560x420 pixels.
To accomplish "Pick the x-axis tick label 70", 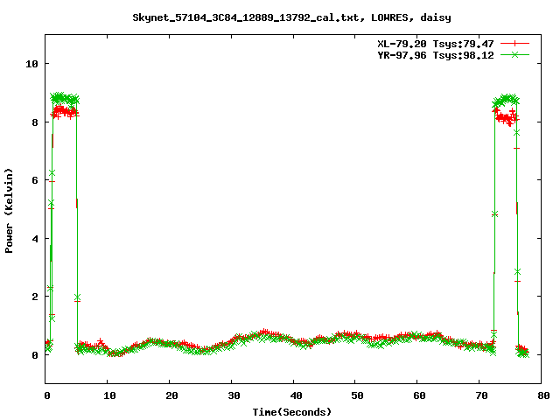I will [x=479, y=395].
